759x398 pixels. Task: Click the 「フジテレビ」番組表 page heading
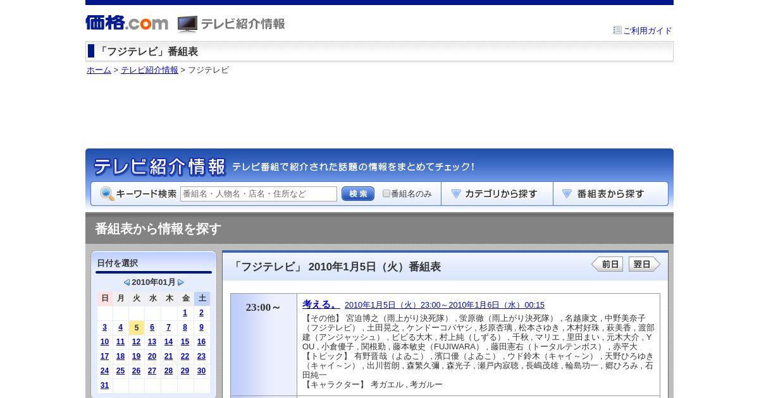(147, 52)
